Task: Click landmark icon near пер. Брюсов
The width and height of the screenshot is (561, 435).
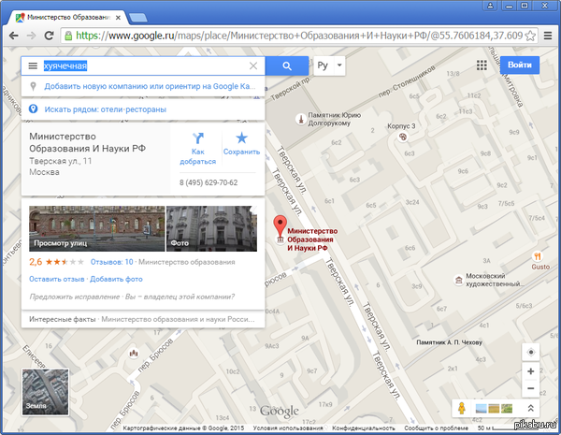Action: [134, 354]
